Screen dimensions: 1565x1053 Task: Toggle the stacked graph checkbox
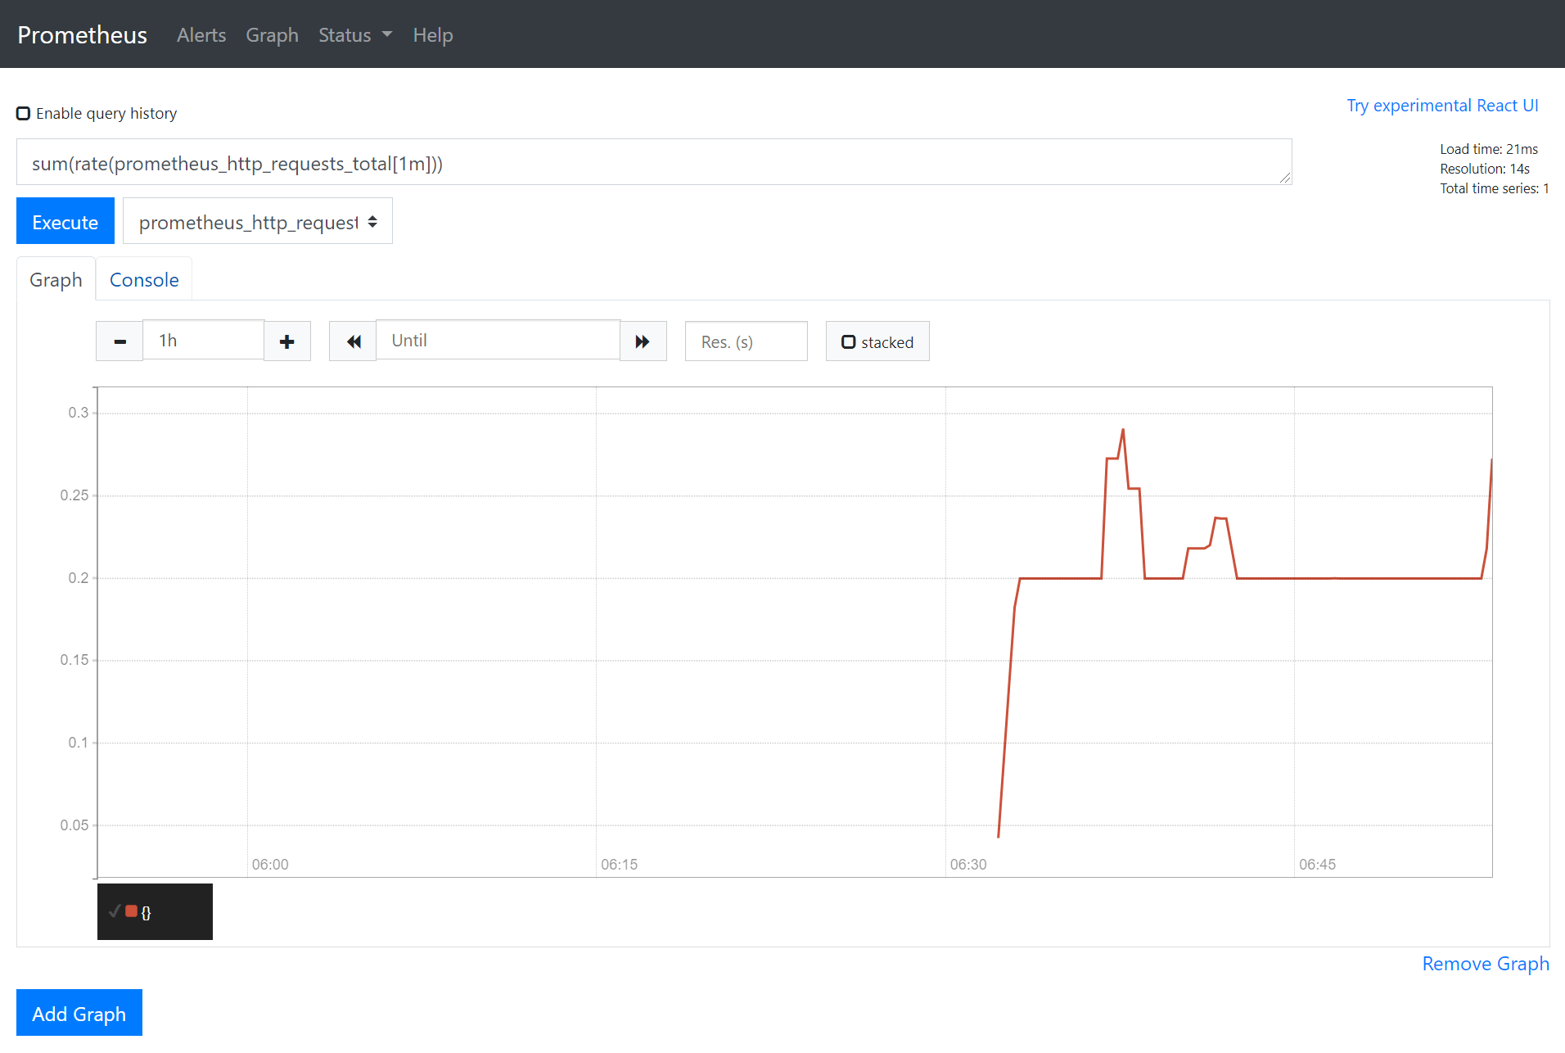(x=849, y=341)
